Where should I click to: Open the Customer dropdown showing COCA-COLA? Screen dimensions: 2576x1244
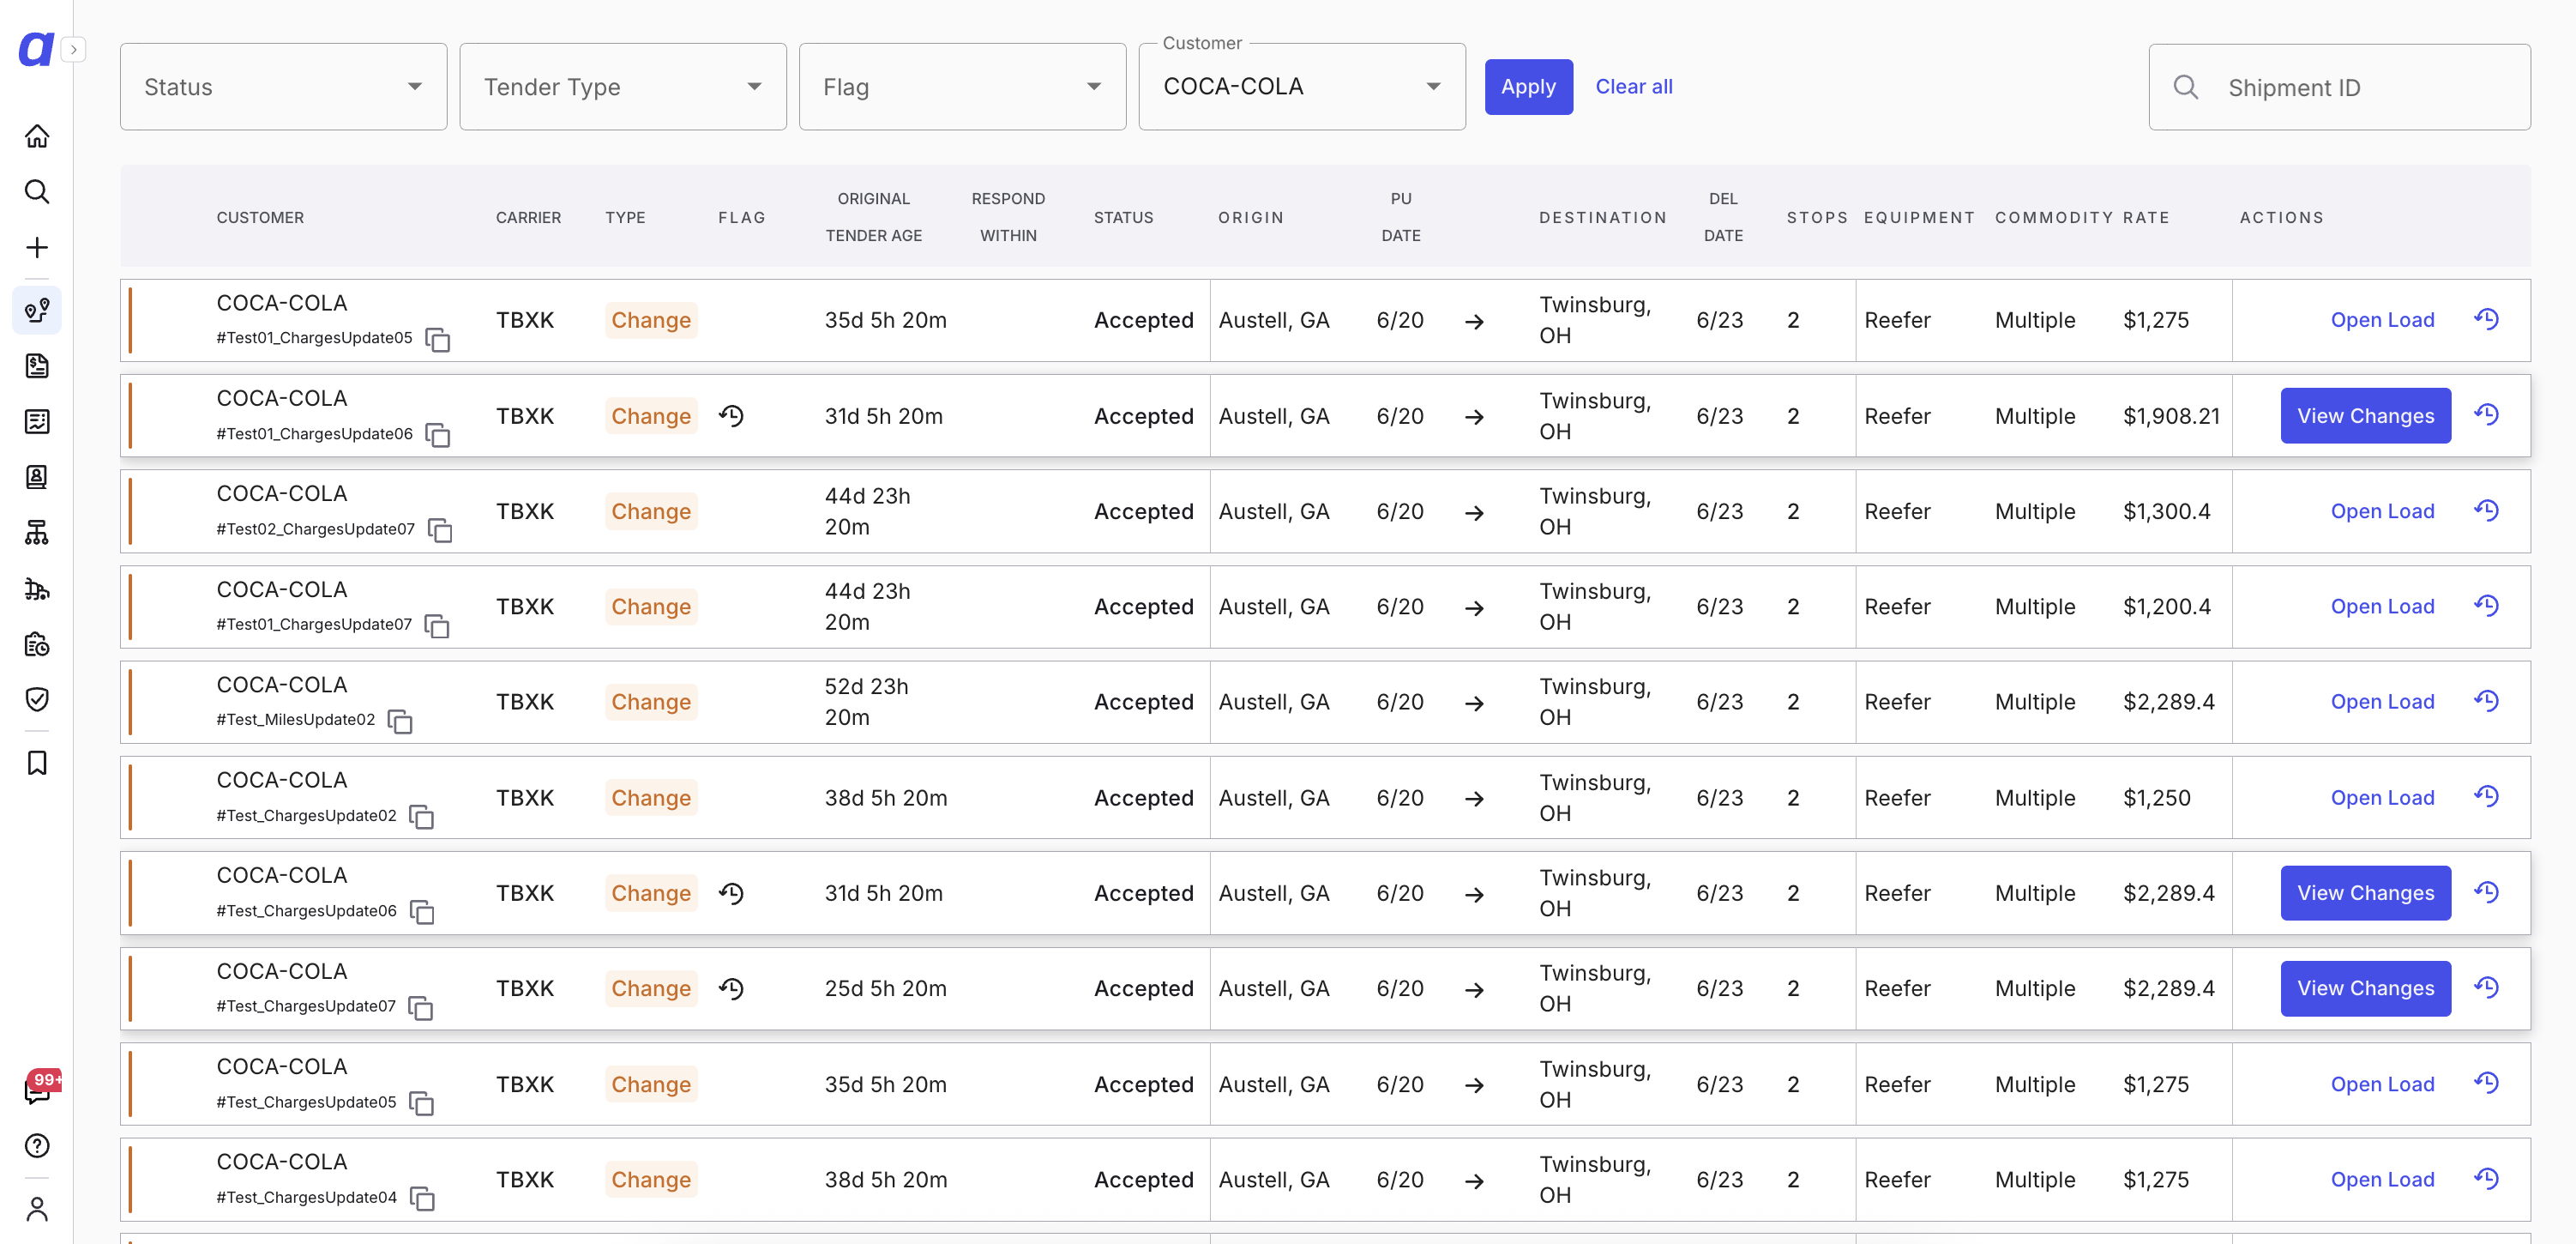click(1302, 87)
